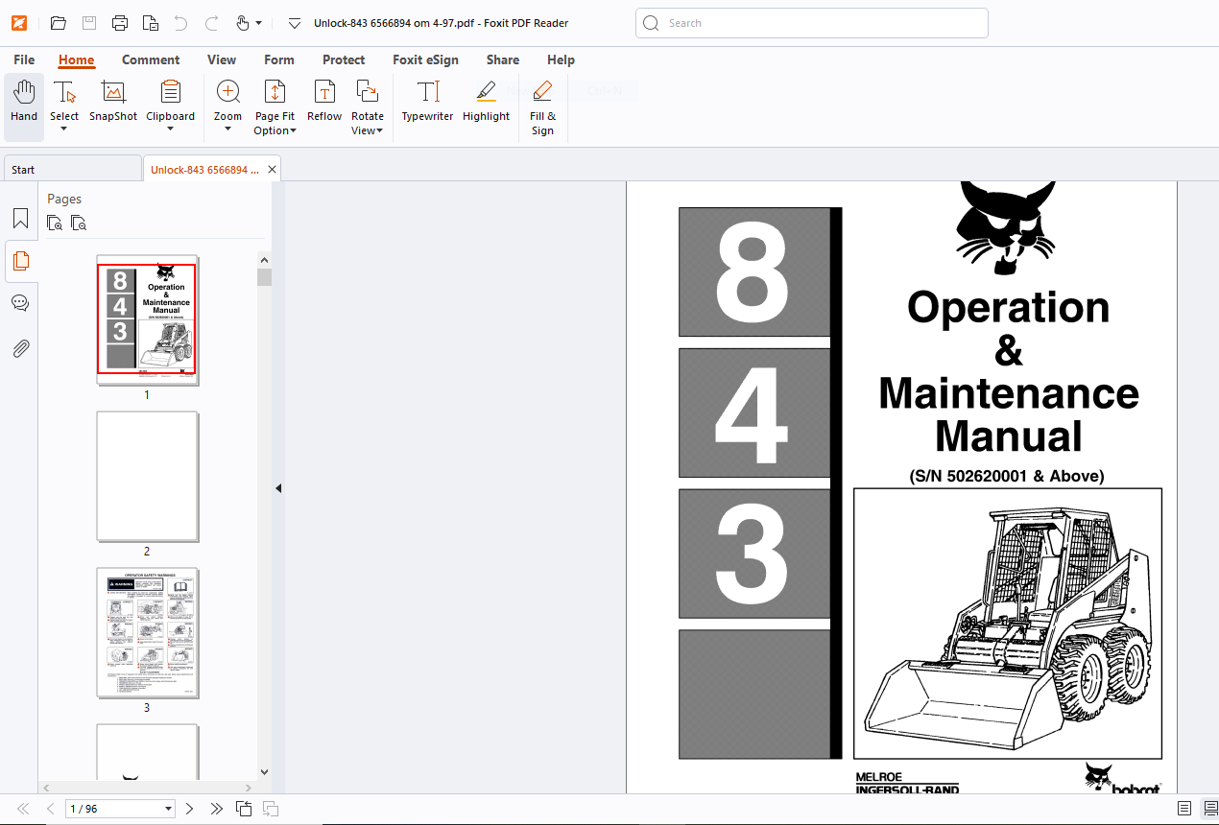Switch to the Home ribbon tab

point(76,59)
